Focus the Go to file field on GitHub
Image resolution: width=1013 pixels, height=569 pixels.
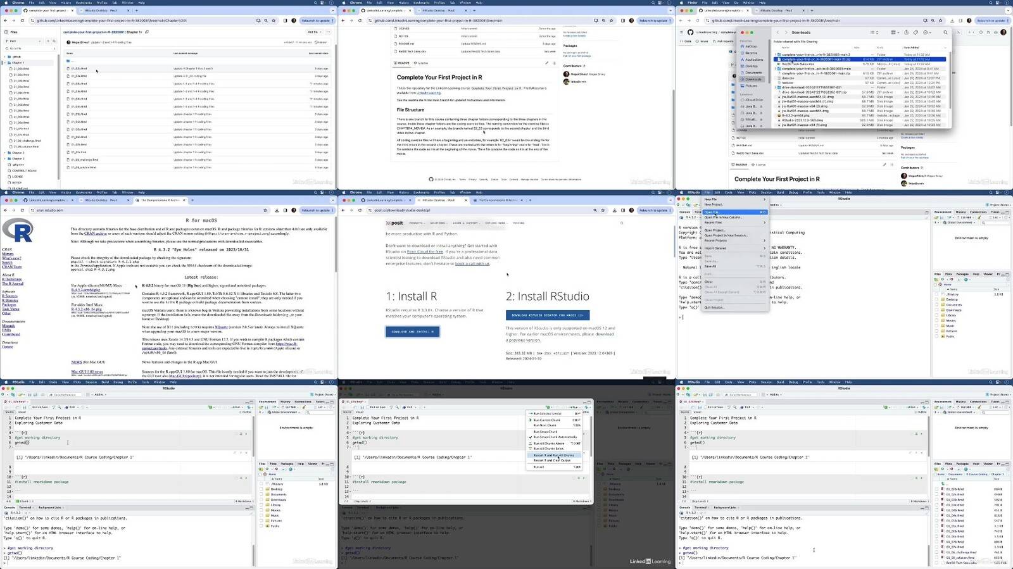click(32, 48)
